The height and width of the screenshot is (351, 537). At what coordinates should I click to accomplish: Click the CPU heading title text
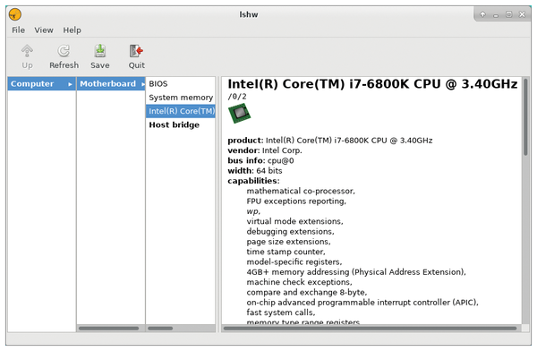coord(372,84)
